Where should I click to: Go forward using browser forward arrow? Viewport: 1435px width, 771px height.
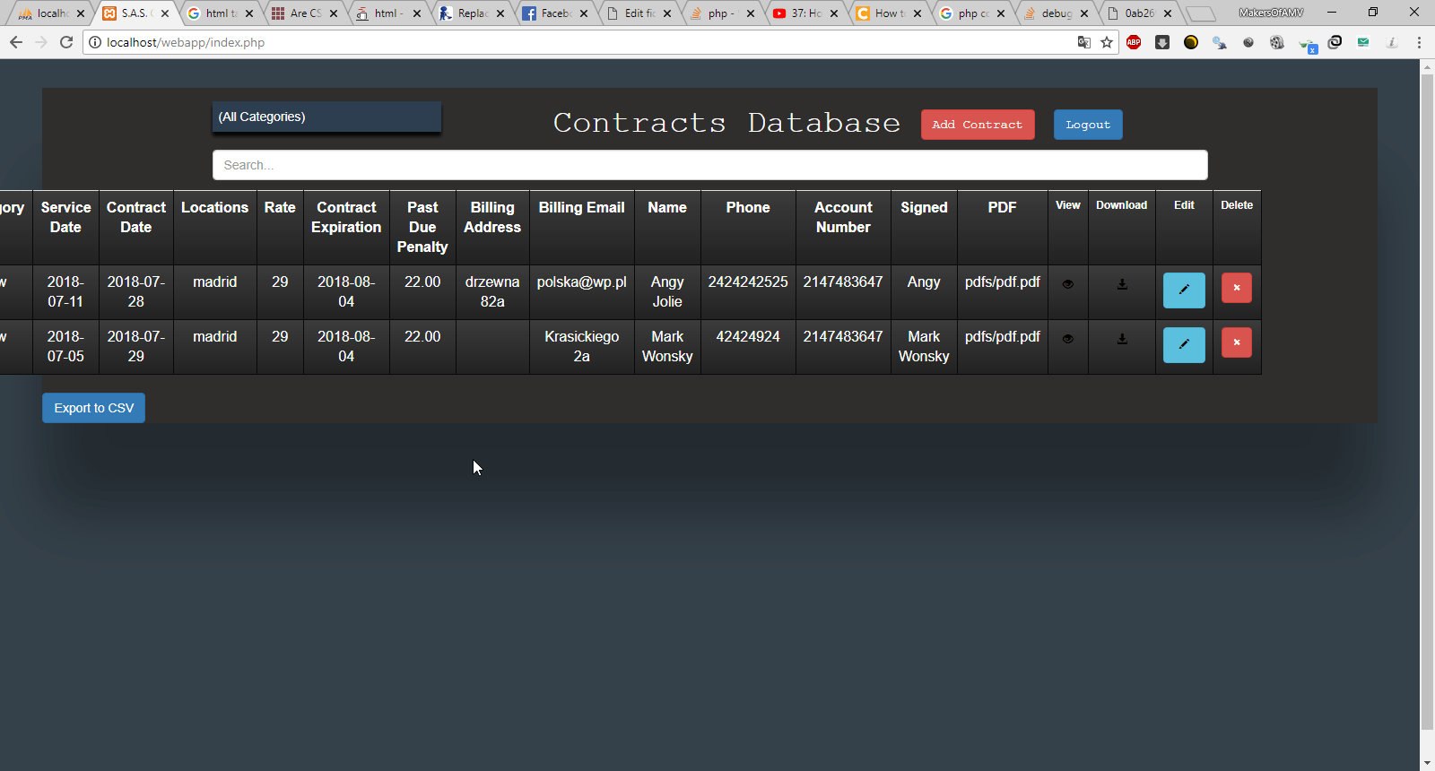41,42
